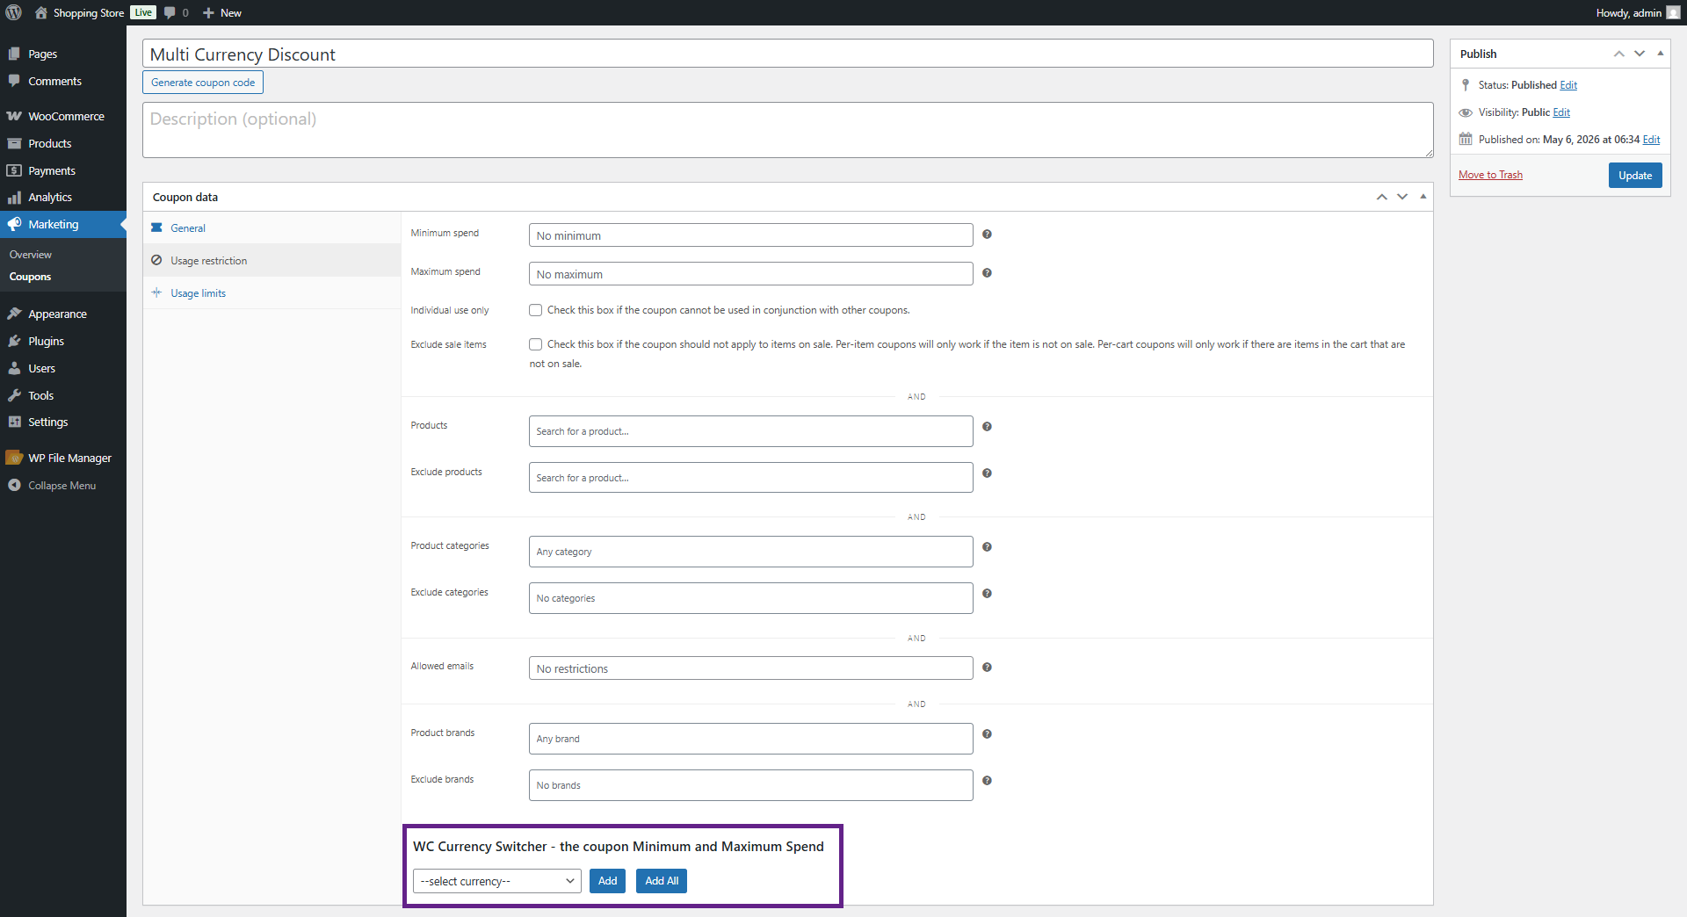Screen dimensions: 1687x917
Task: Click the Collapse Menu arrow icon
Action: click(14, 485)
